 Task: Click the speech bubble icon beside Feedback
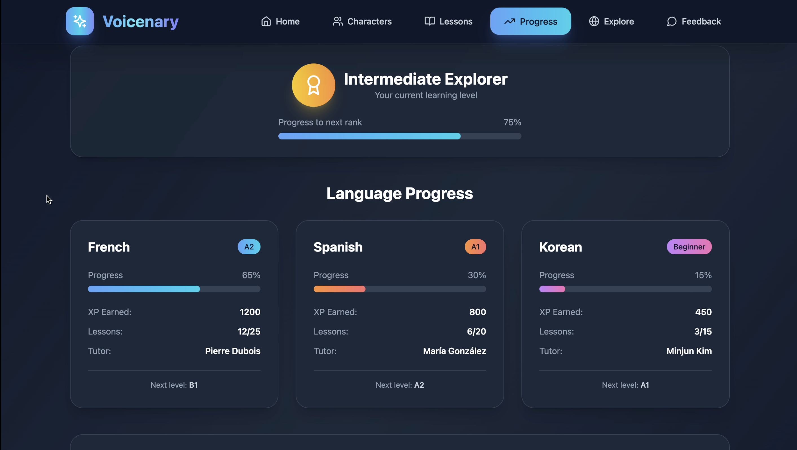[671, 21]
